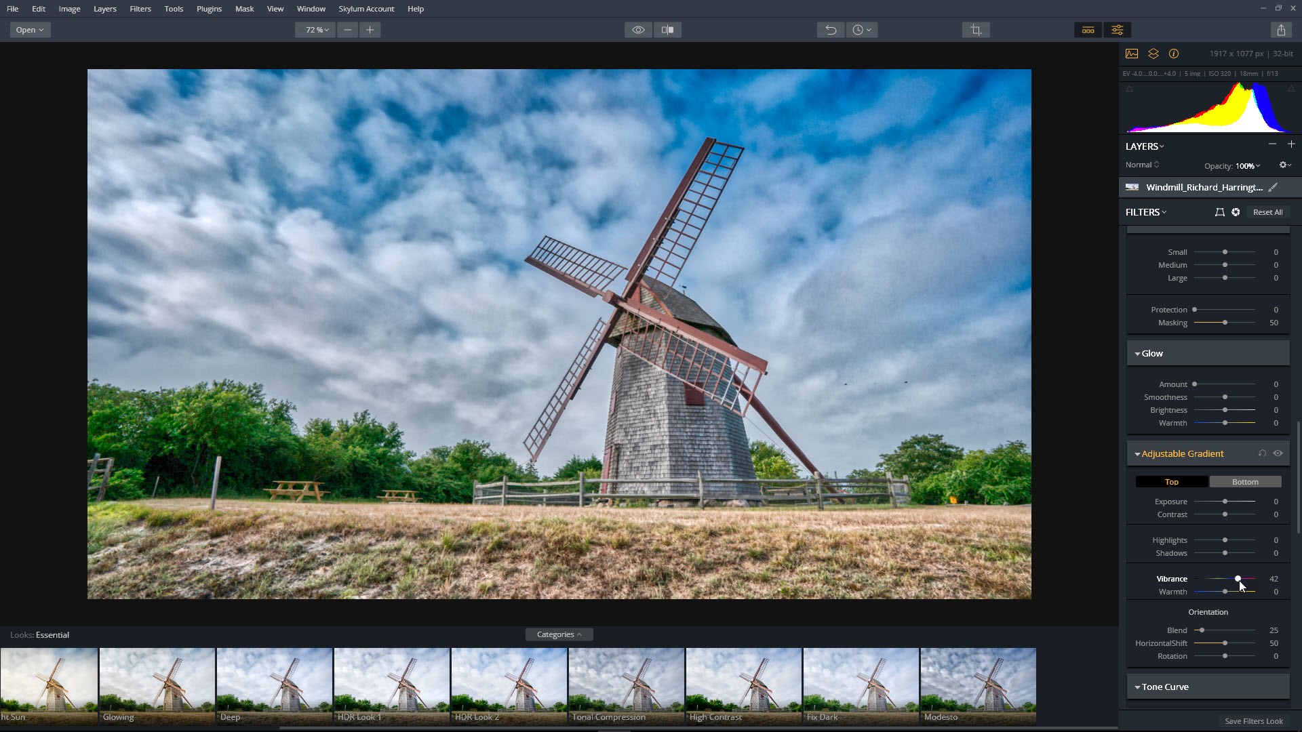Select the Top gradient section
This screenshot has height=732, width=1302.
click(x=1171, y=482)
